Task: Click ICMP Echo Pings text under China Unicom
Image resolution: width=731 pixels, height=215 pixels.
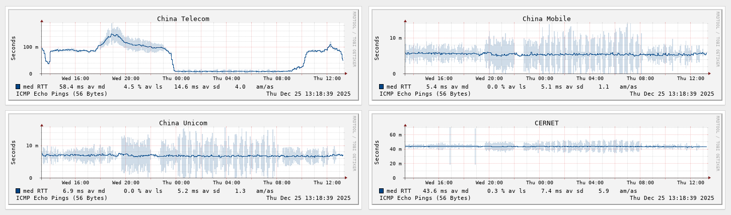Action: [x=61, y=198]
